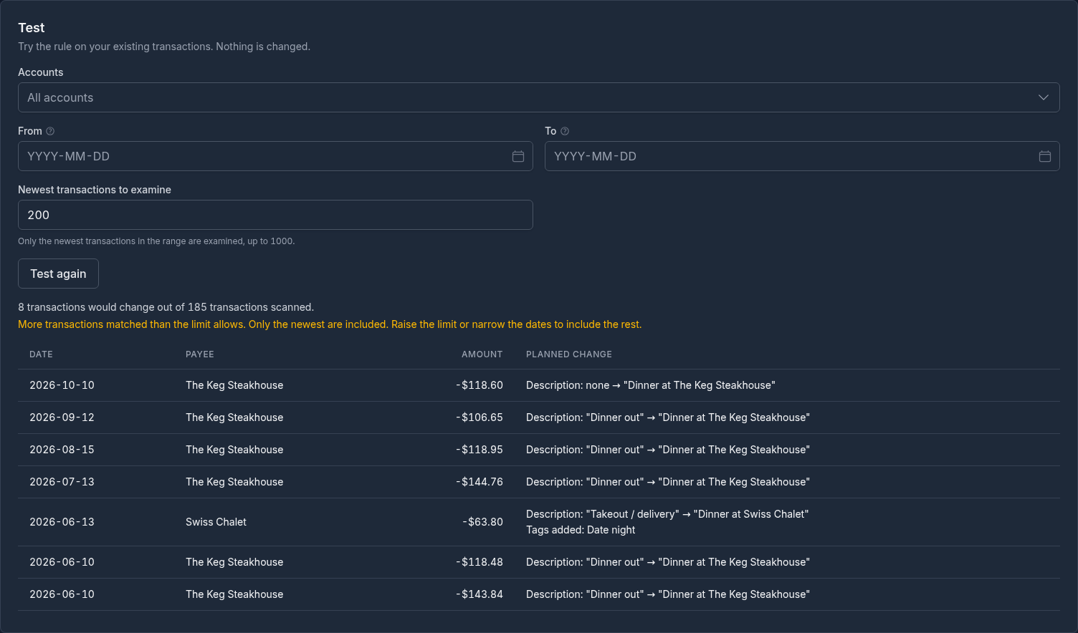1078x633 pixels.
Task: Select the 2026-09-12 date cell
Action: [62, 417]
